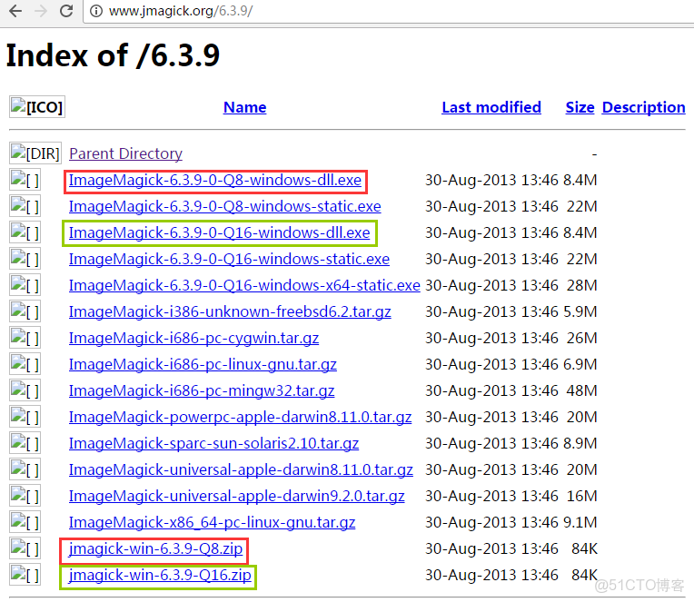The image size is (694, 602).
Task: Sort listing by the Description column
Action: 643,107
